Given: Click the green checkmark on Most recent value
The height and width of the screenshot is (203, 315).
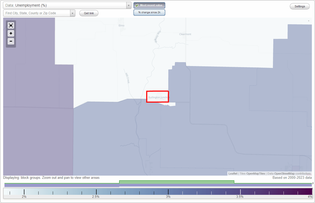Looking at the screenshot, I should click(x=136, y=5).
